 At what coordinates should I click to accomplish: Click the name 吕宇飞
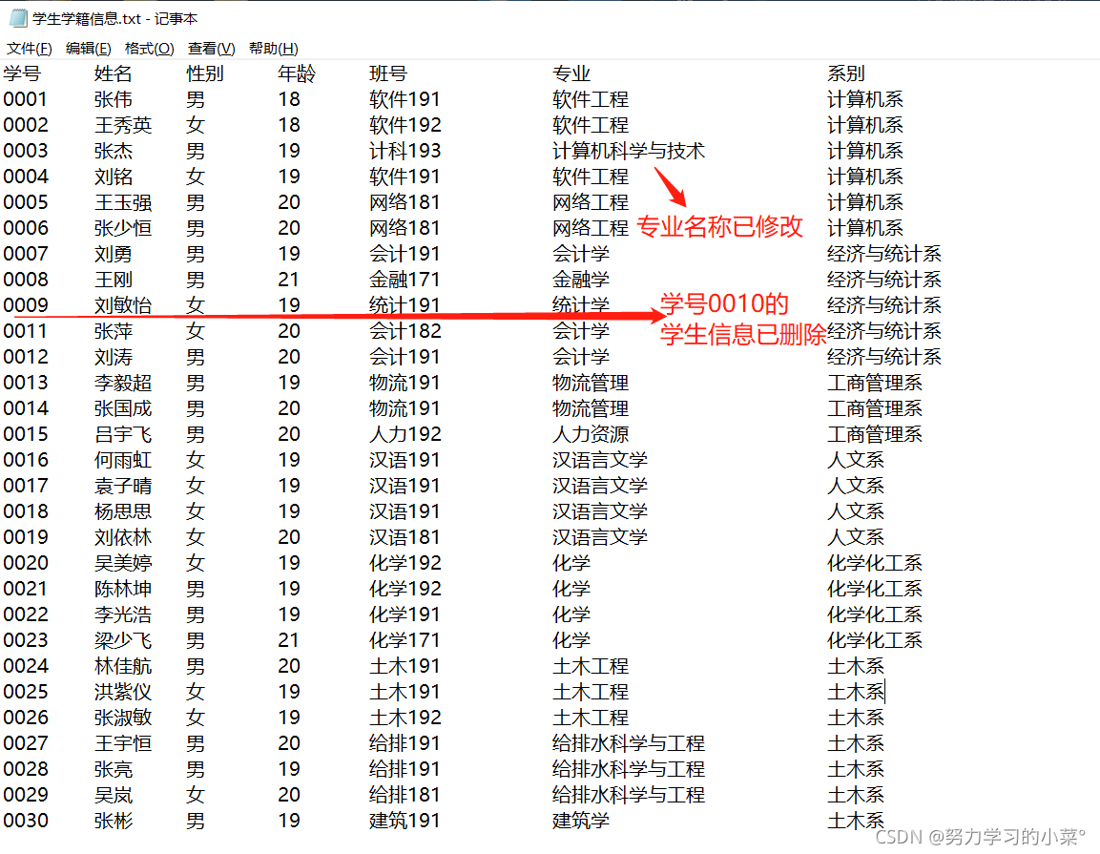coord(123,434)
